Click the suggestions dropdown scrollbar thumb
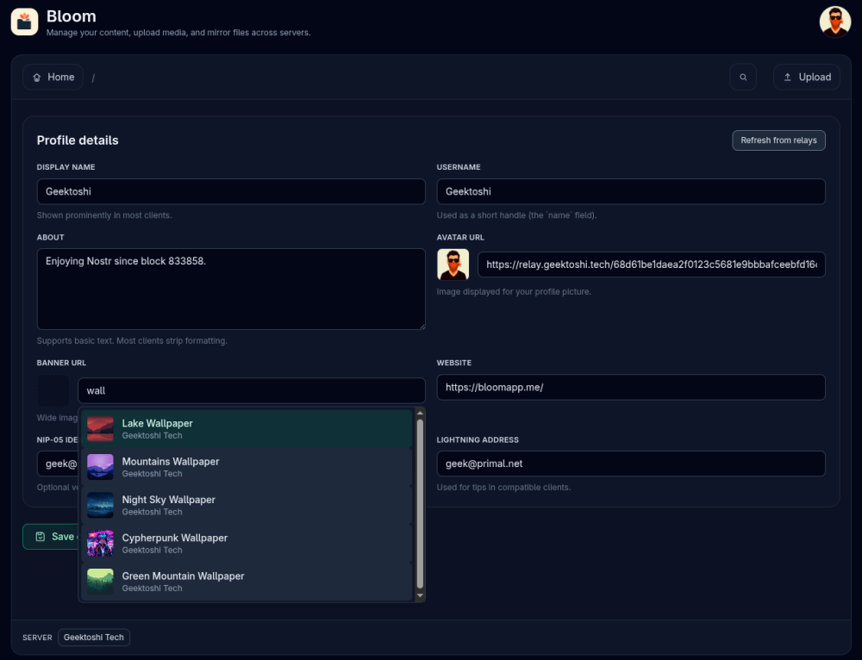Screen dimensions: 862x660 tap(420, 504)
